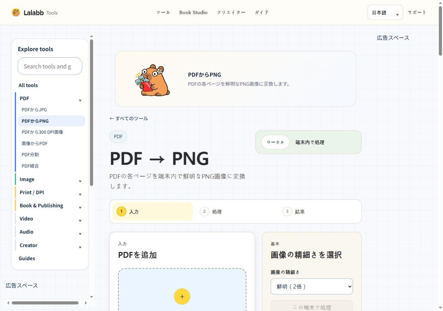Screen dimensions: 443x311
Task: Open All tools in the sidebar
Action: coord(28,85)
